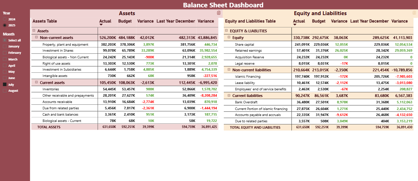Toggle the Select all month checkbox
This screenshot has width=418, height=181.
(5, 40)
